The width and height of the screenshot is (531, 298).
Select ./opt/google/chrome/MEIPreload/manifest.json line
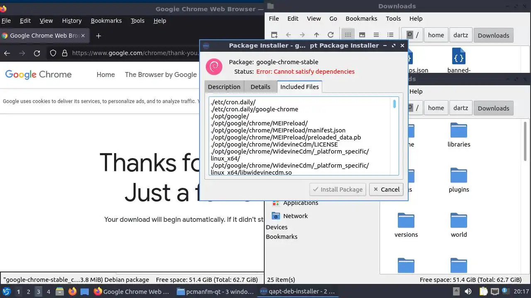click(x=278, y=130)
